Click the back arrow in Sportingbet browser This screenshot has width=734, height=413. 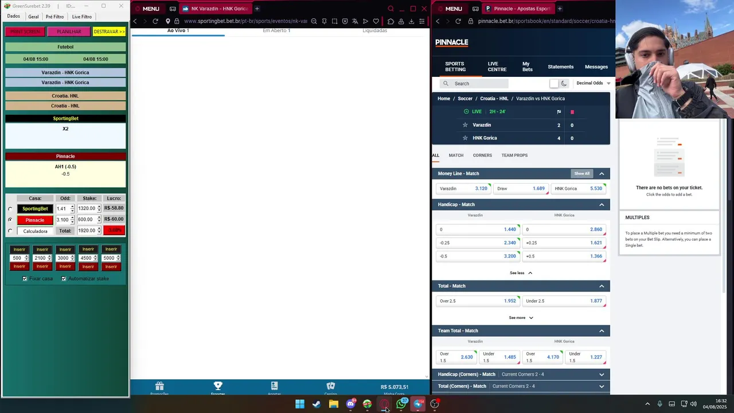(x=135, y=21)
